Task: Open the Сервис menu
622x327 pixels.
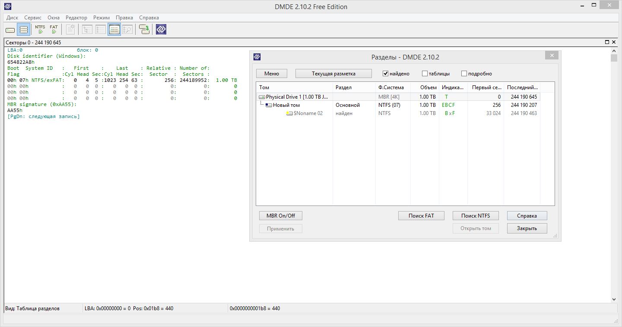Action: click(x=33, y=18)
